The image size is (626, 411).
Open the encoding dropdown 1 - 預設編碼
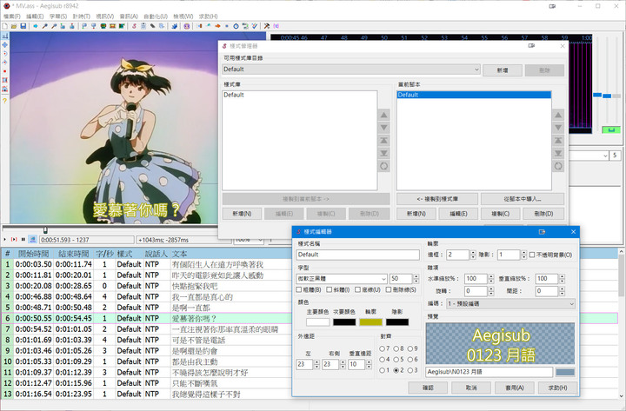click(510, 303)
